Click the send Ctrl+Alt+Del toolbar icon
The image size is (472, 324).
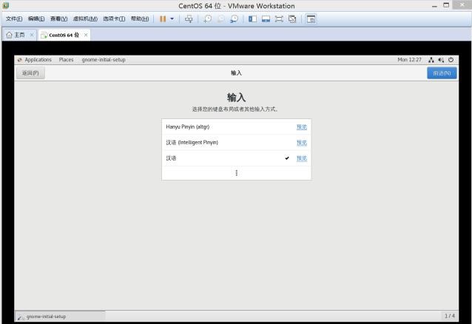(x=189, y=18)
